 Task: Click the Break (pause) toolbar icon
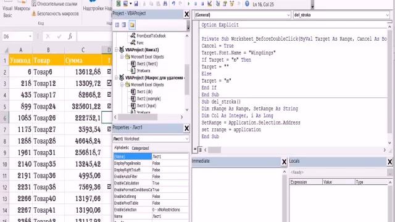coord(196,4)
